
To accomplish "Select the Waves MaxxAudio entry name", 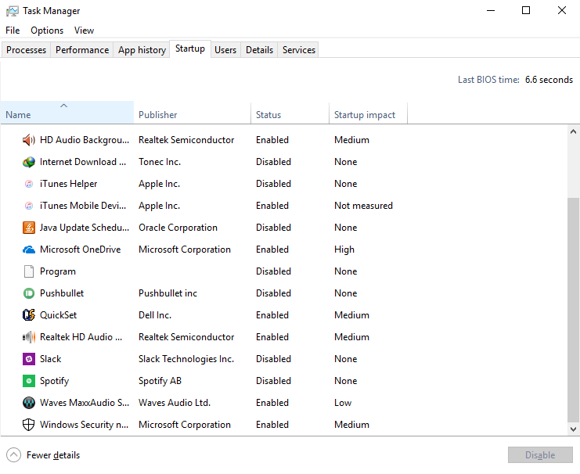I will [85, 403].
